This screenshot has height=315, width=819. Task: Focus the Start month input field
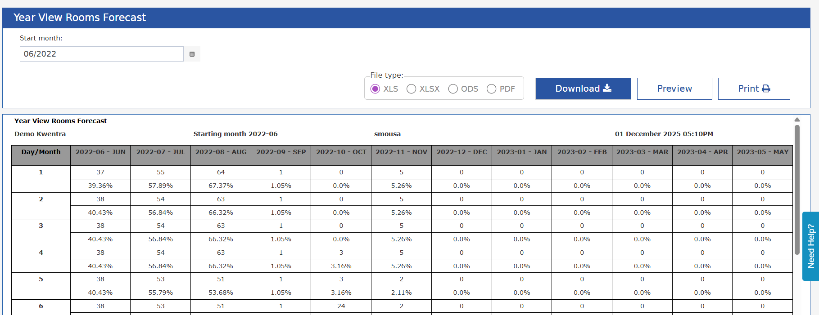pos(102,54)
